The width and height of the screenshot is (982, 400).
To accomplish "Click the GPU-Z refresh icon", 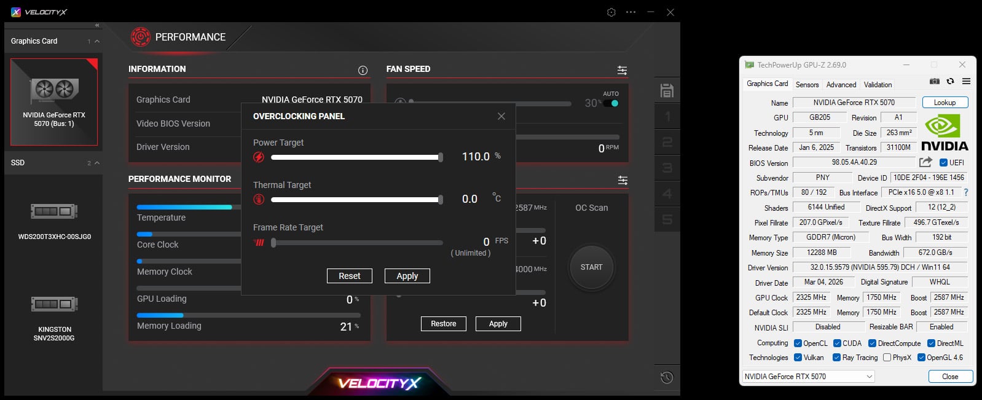I will [950, 81].
